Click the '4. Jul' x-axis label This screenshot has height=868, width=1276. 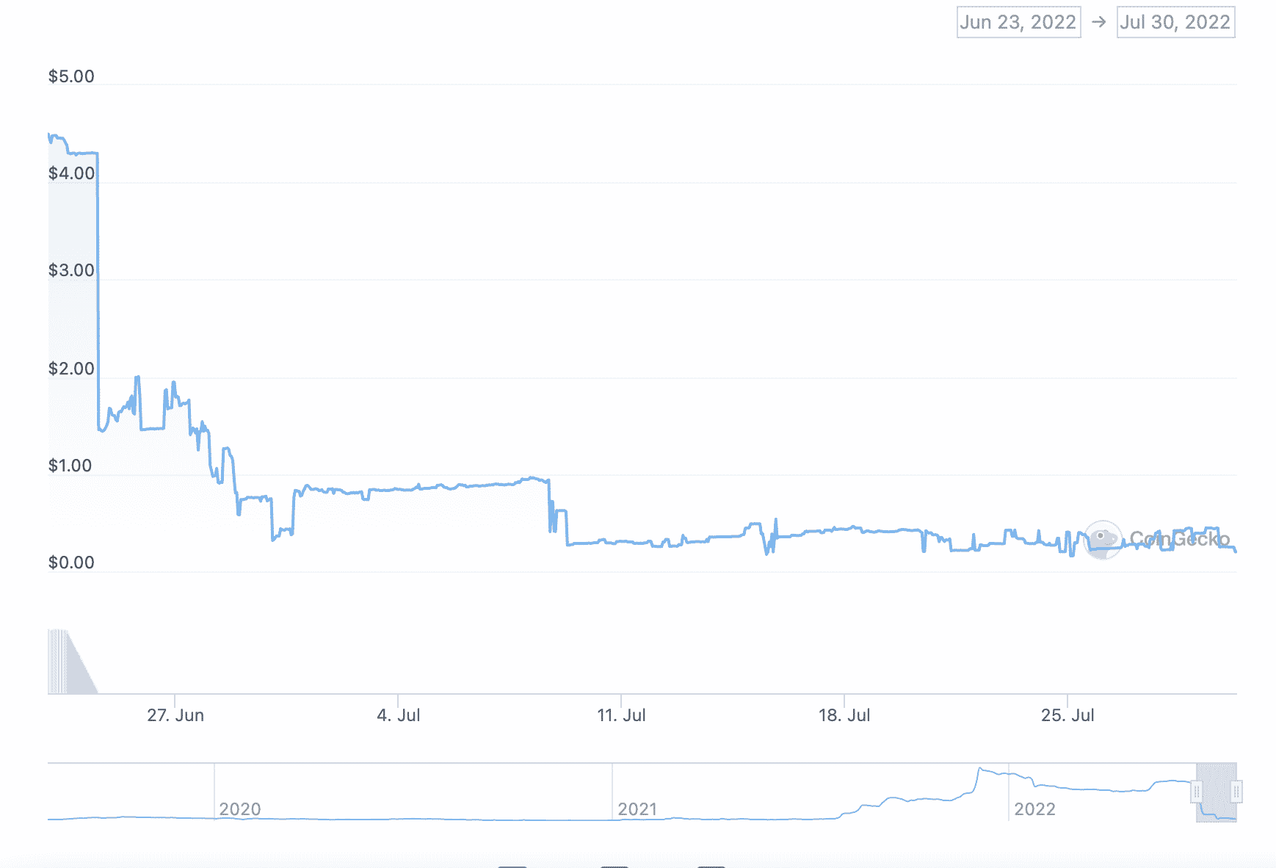click(x=399, y=715)
